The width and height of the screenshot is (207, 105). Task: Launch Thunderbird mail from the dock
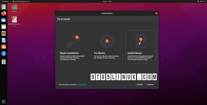click(4, 20)
